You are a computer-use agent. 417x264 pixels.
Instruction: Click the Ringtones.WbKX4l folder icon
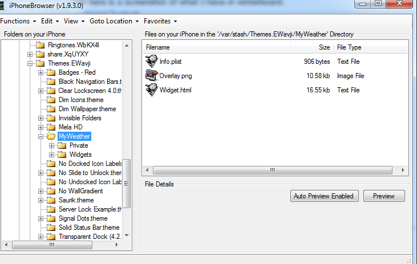[40, 45]
